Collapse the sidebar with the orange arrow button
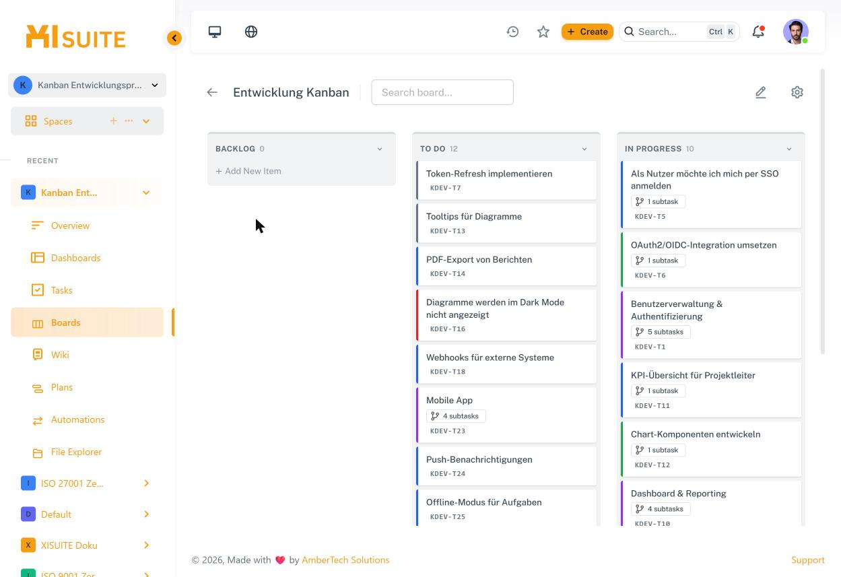This screenshot has width=841, height=577. [174, 38]
